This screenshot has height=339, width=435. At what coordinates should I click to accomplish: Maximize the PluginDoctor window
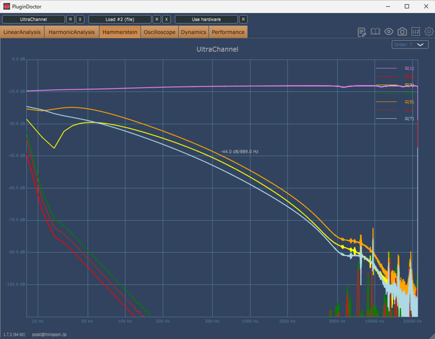coord(407,6)
